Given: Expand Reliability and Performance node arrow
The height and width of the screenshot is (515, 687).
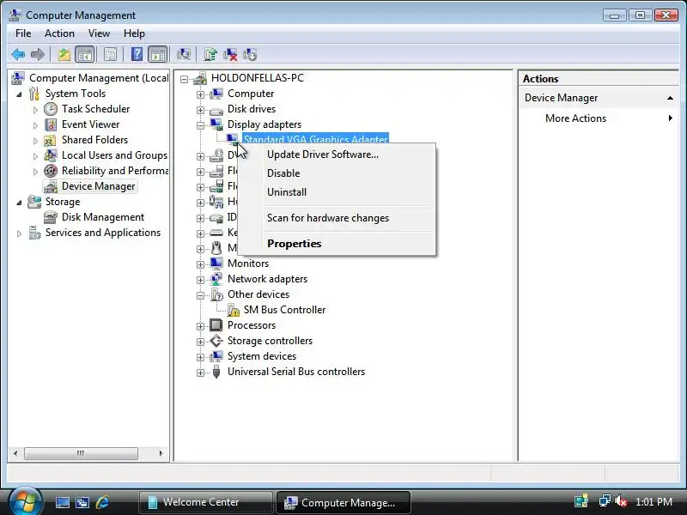Looking at the screenshot, I should pyautogui.click(x=35, y=172).
